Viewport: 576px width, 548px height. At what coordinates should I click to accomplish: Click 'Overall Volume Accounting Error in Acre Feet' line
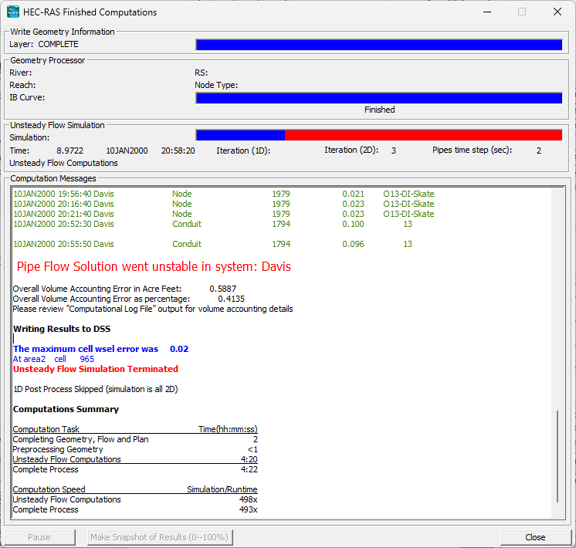point(125,289)
